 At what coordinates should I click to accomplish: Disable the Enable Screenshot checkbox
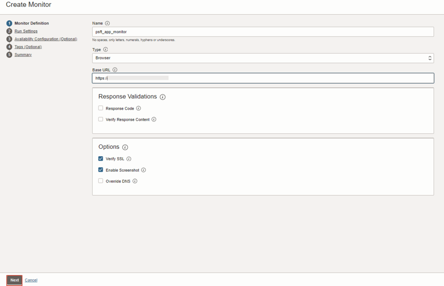pos(101,170)
